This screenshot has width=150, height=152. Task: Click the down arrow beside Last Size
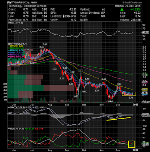tap(64, 16)
